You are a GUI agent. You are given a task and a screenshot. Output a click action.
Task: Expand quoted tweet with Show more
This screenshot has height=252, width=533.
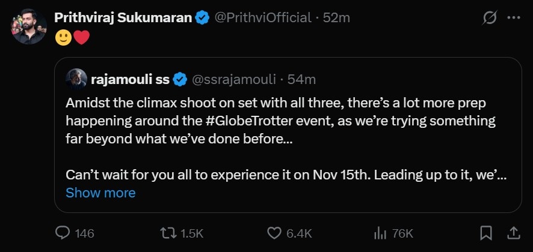(x=100, y=193)
